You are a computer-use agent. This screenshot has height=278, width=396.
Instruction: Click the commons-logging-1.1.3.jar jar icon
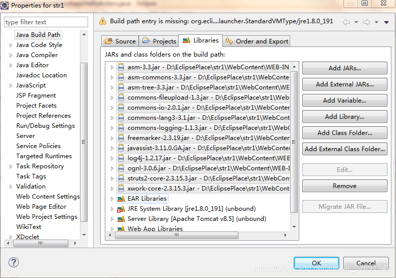coord(121,128)
